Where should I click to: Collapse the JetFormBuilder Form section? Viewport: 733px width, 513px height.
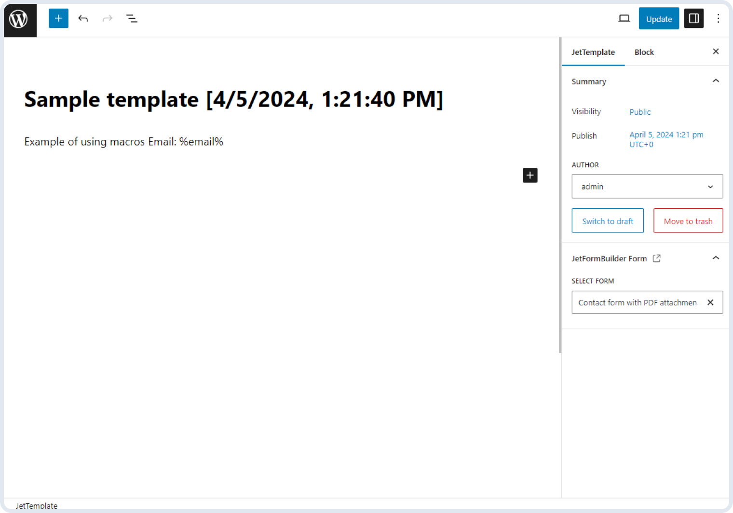coord(716,258)
